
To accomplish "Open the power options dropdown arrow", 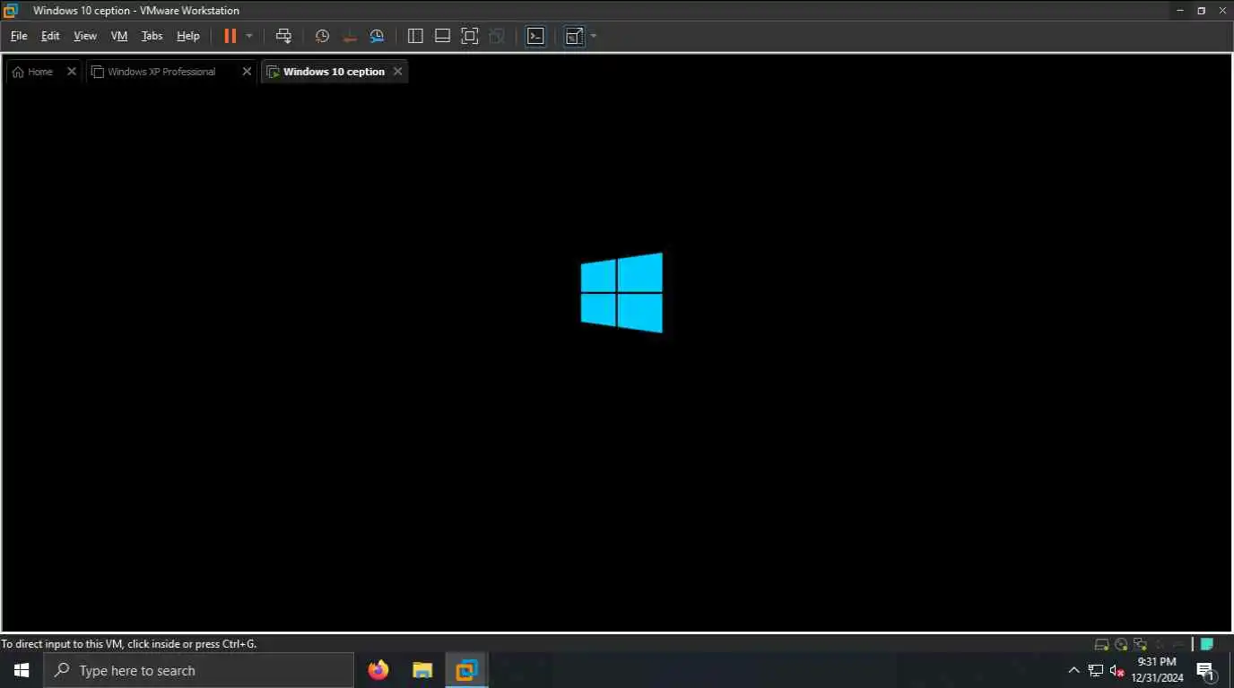I will 249,36.
